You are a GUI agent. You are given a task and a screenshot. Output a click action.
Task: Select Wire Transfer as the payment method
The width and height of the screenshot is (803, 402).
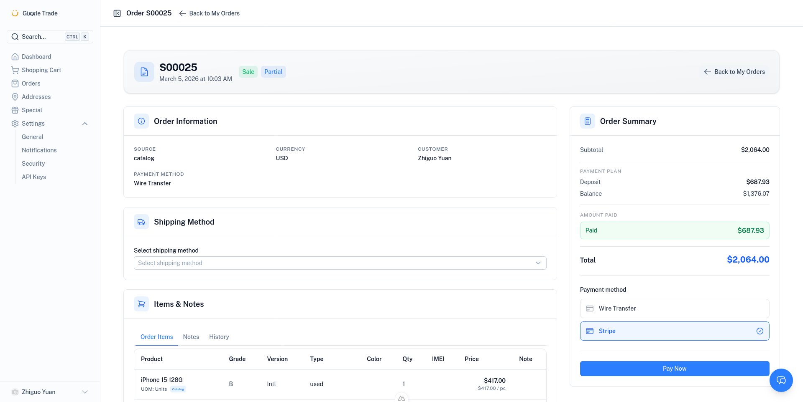pyautogui.click(x=674, y=308)
